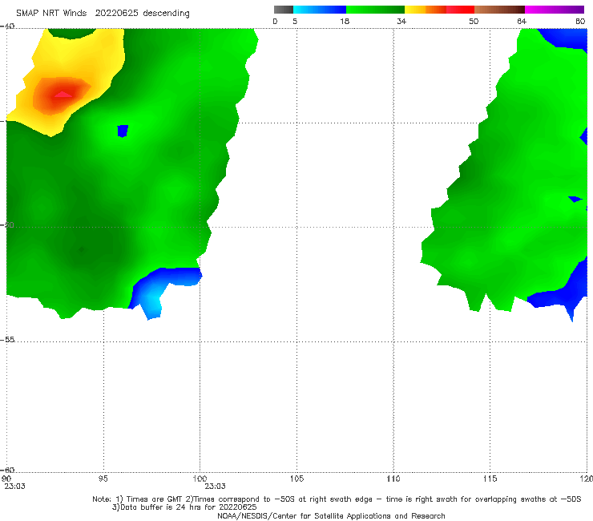Screen dimensions: 593x521
Task: Click the swath time '23:03' under longitude 100
Action: (216, 487)
